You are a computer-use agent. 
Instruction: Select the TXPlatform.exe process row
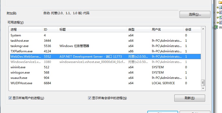click(x=105, y=51)
